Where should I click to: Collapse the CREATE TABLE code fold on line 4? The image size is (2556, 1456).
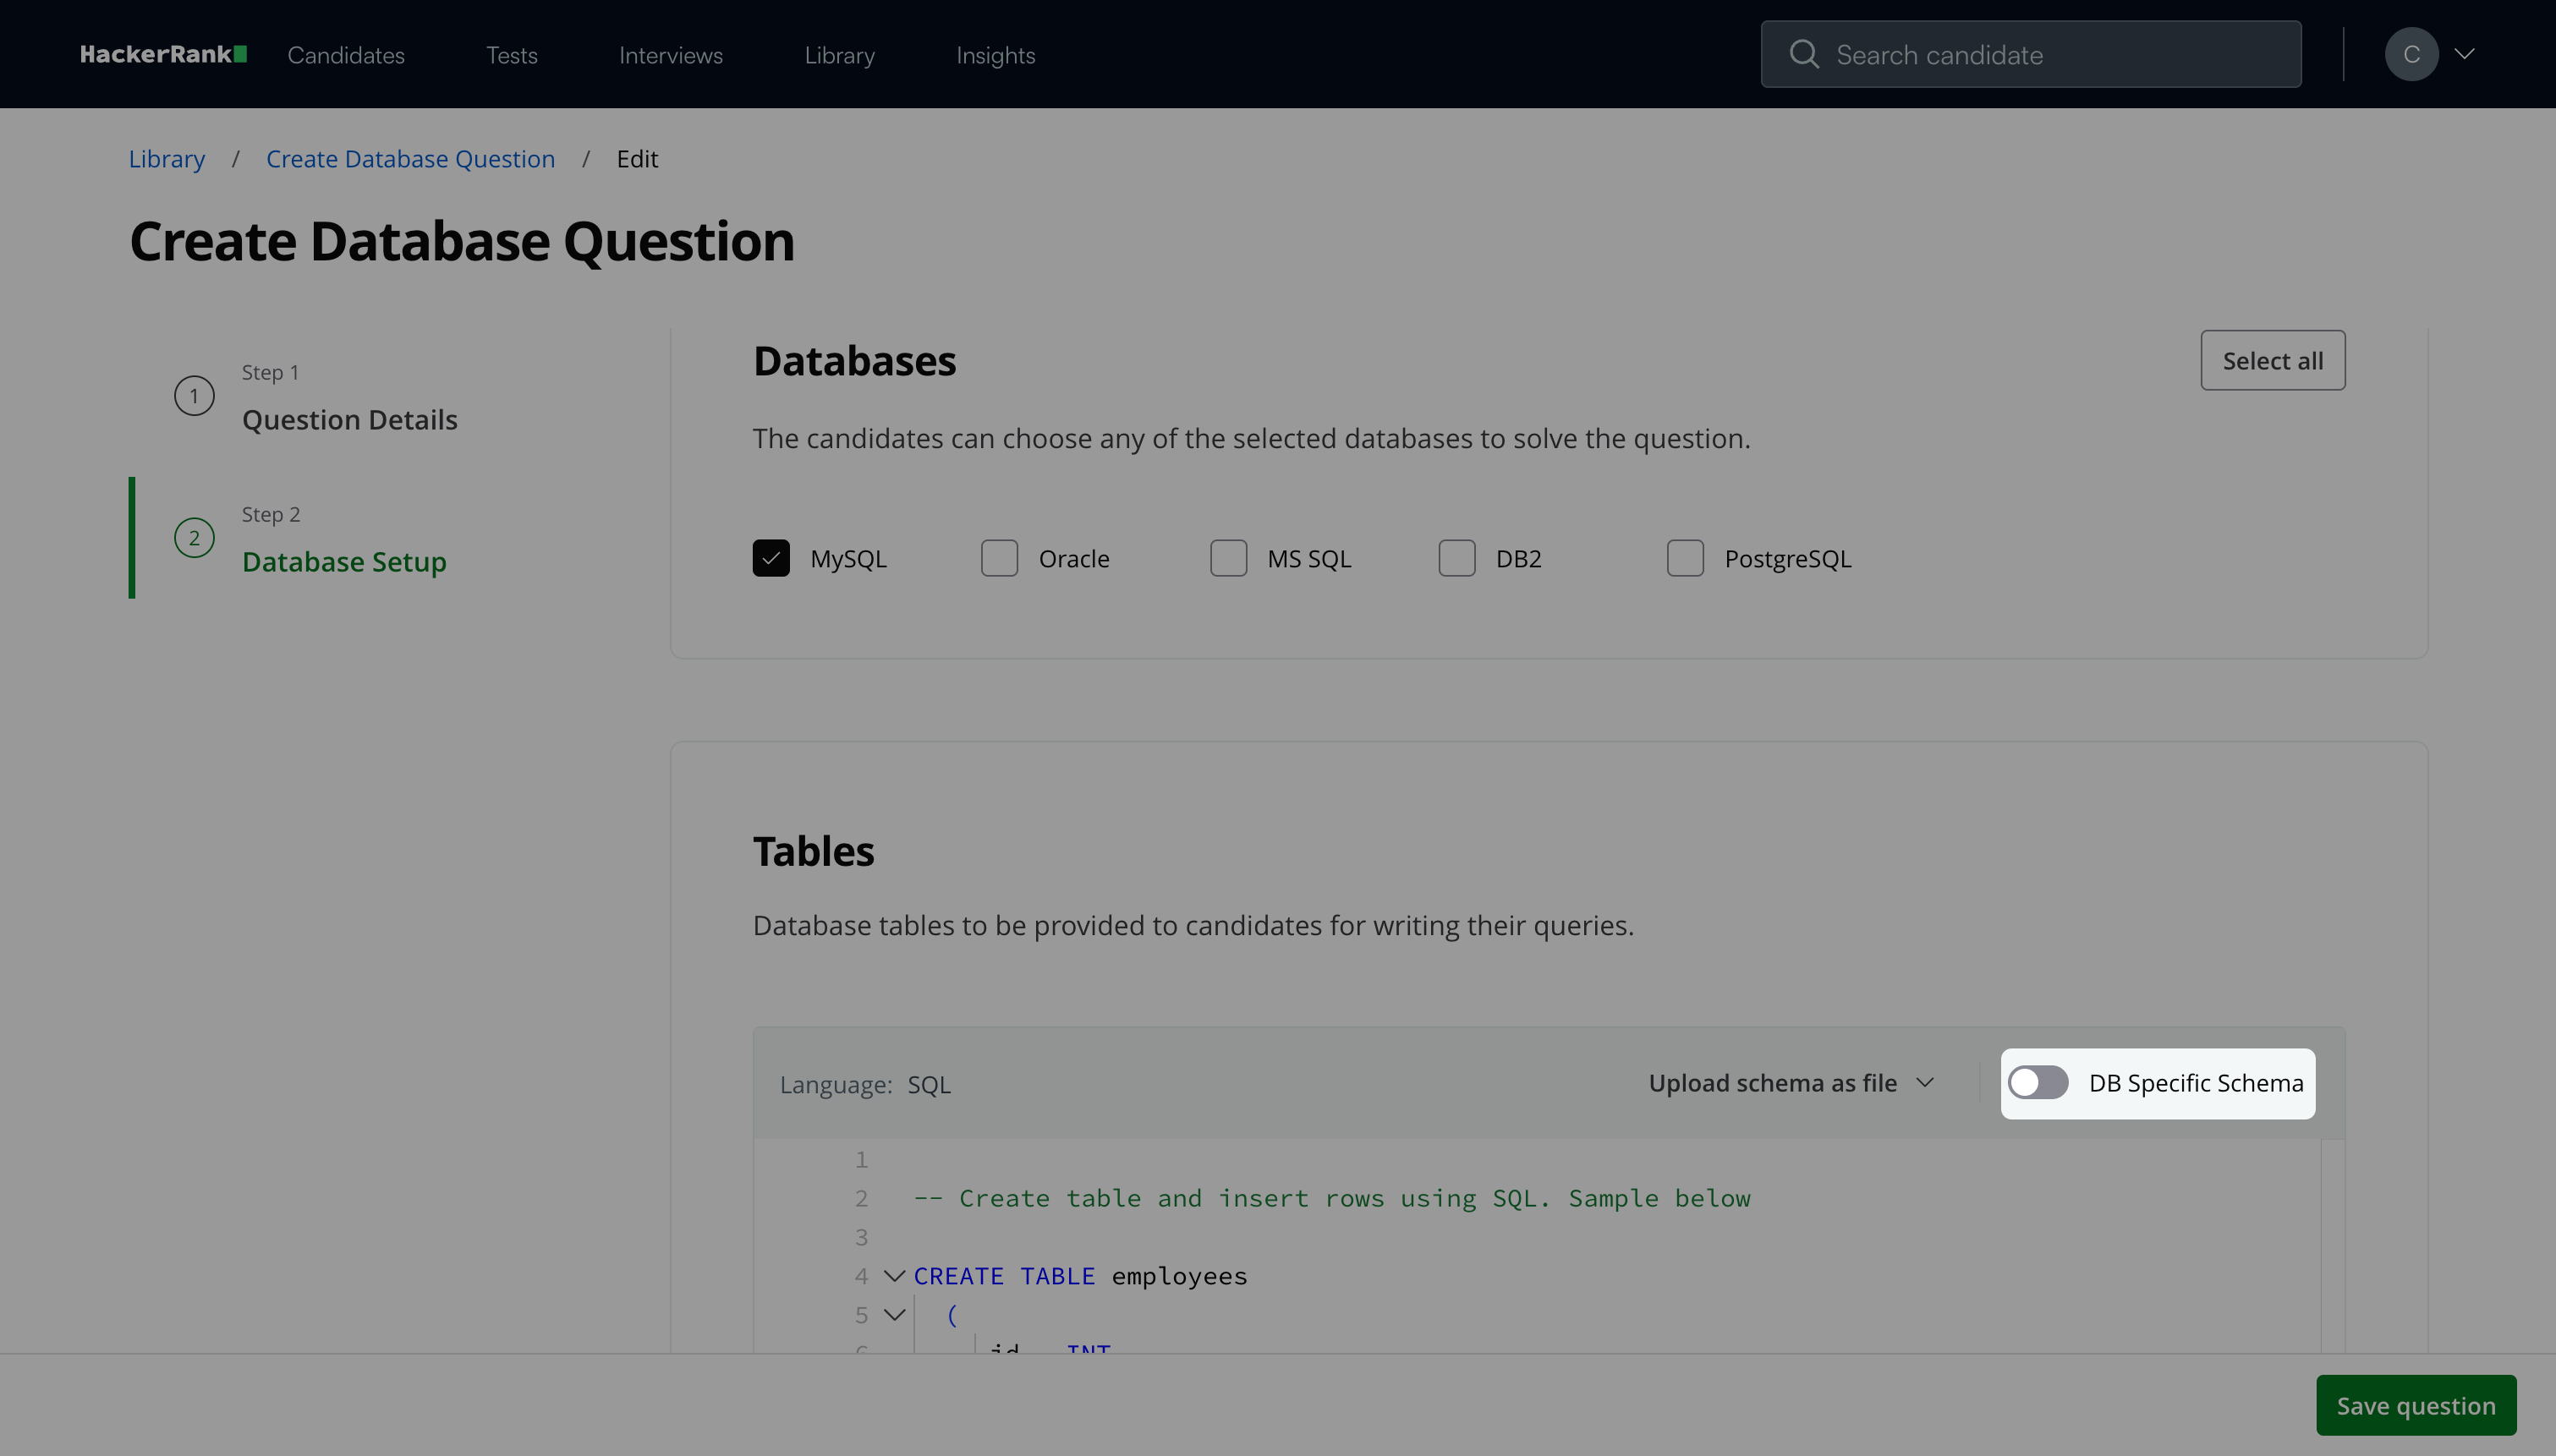click(894, 1276)
